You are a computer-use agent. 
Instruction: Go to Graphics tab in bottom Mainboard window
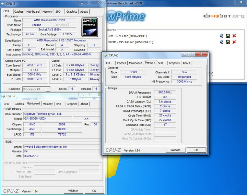coord(72,104)
